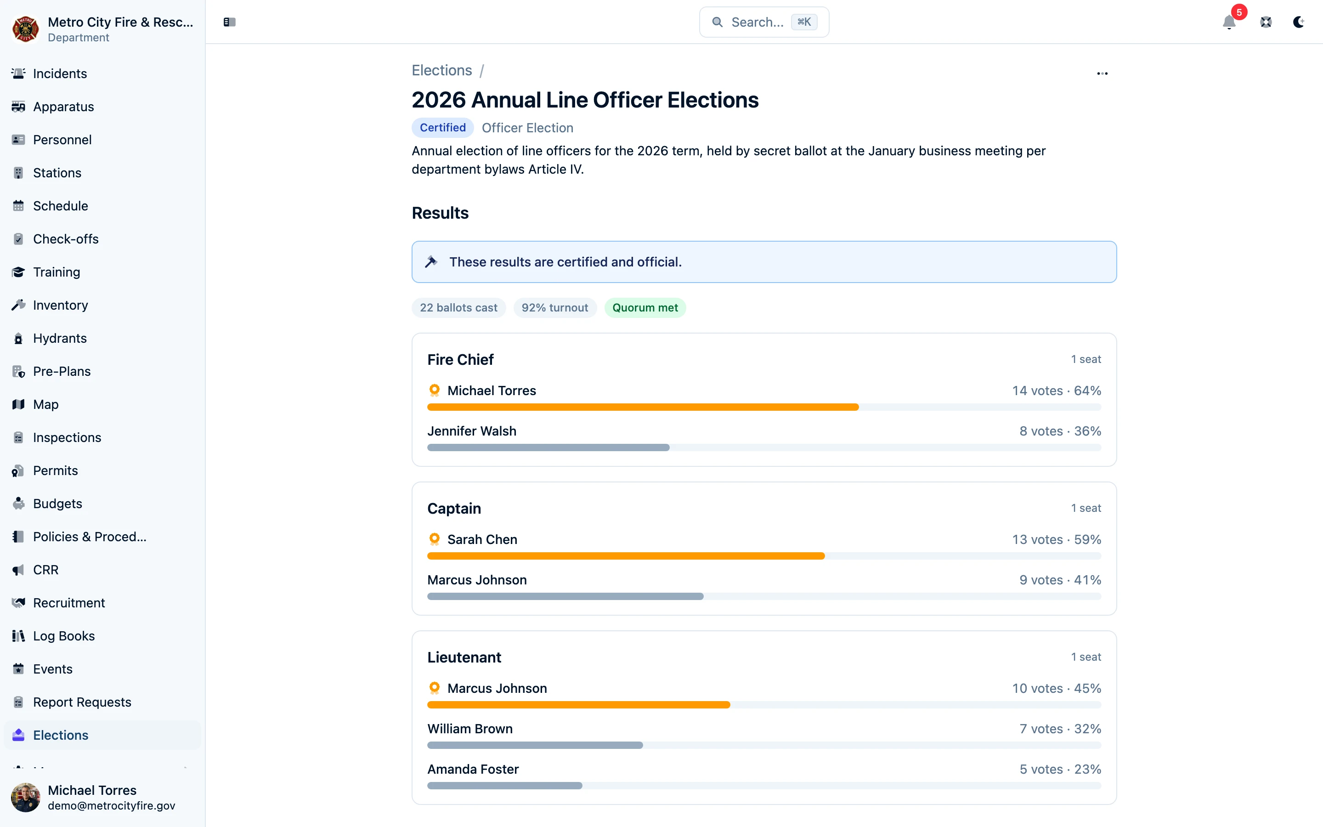1323x827 pixels.
Task: Navigate to Schedule page
Action: coord(102,206)
